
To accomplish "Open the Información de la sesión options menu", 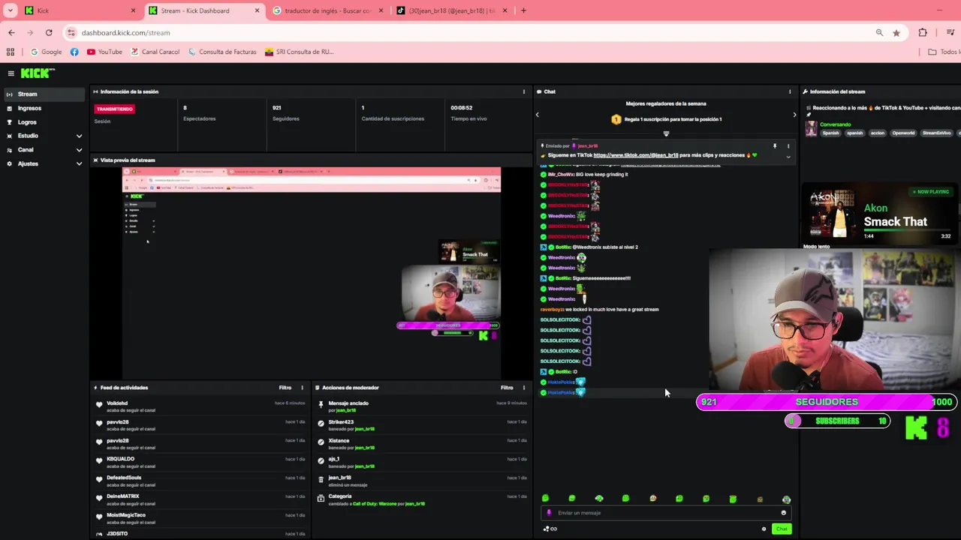I will tap(524, 91).
